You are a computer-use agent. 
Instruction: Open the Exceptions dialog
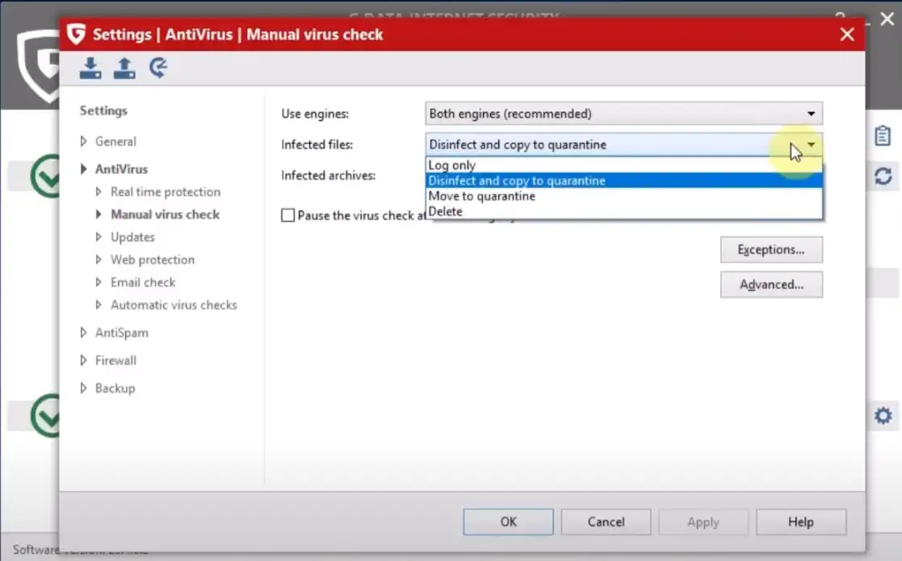(x=771, y=250)
